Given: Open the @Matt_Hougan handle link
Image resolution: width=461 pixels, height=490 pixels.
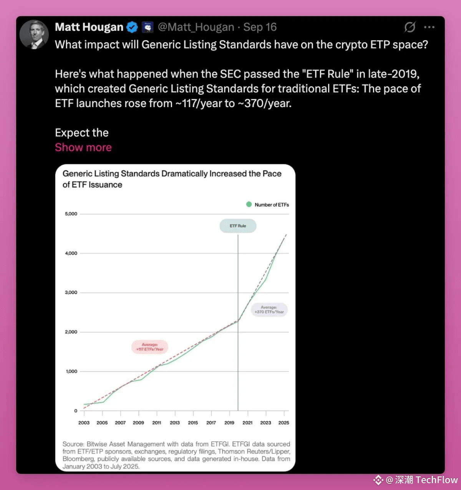Looking at the screenshot, I should tap(196, 27).
